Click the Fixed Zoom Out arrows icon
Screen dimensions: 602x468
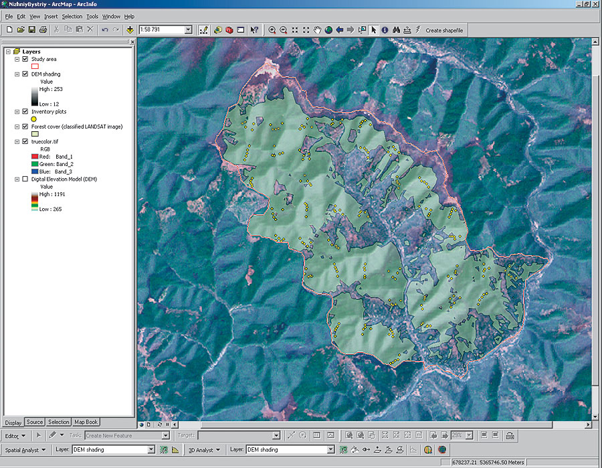coord(306,30)
